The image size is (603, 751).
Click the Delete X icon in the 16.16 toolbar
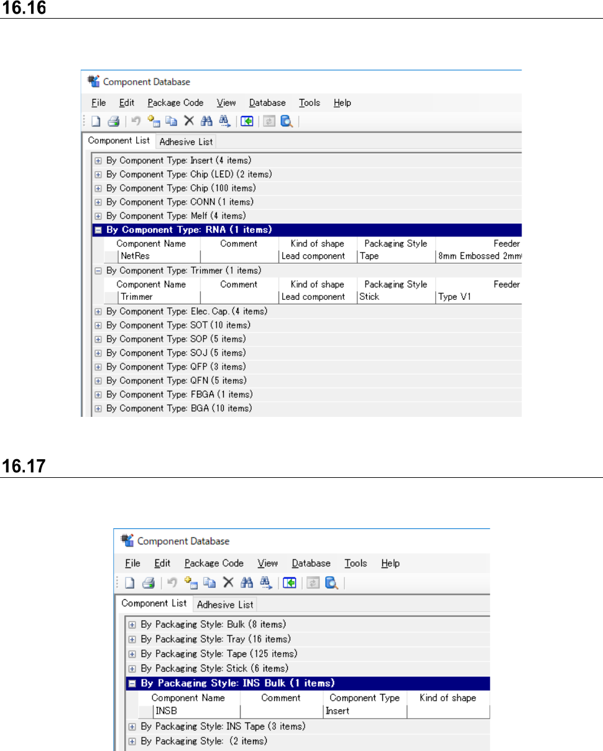pos(188,121)
